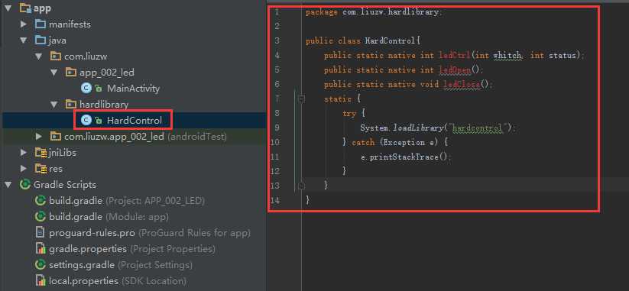Click the whitch parameter name
Viewport: 629px width, 291px height.
click(x=507, y=55)
